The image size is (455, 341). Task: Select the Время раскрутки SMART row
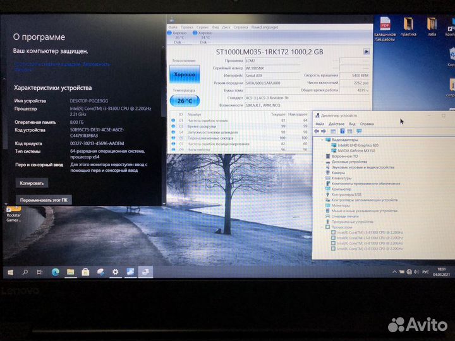click(239, 126)
